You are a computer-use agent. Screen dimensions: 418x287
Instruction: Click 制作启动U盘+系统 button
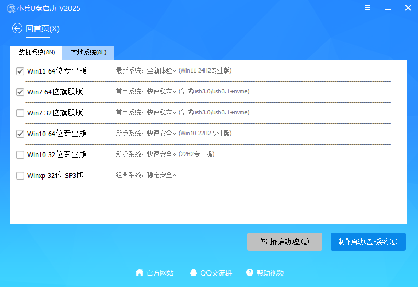pos(368,242)
